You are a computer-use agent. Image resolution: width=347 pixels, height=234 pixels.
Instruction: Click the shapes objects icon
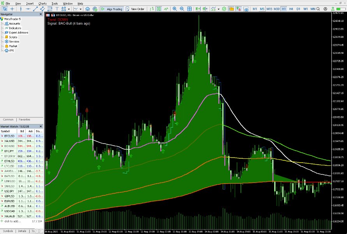tap(64, 9)
